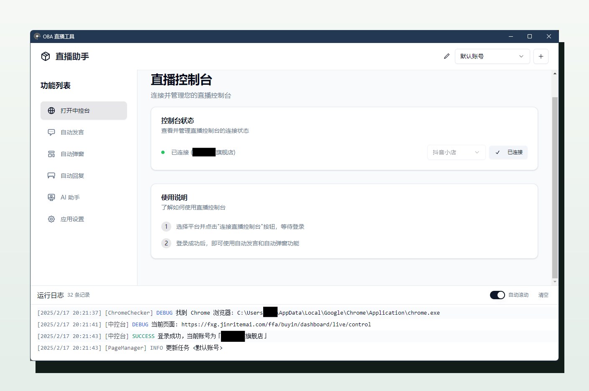This screenshot has height=391, width=589.
Task: Click step 1 instruction text 选择平台并点击
Action: (x=240, y=227)
